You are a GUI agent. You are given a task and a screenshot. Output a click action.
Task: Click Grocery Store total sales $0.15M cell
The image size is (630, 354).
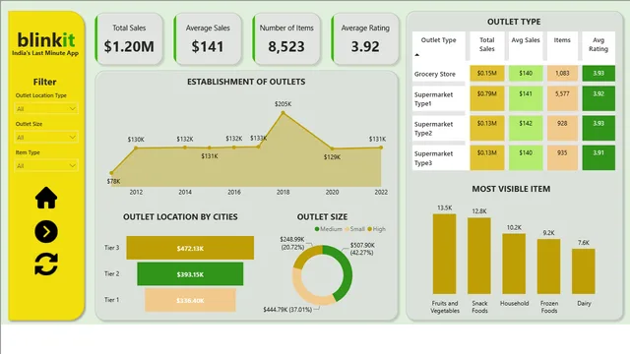click(487, 74)
